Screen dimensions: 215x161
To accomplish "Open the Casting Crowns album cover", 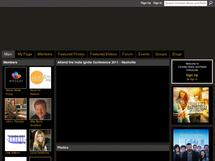I will point(191,145).
